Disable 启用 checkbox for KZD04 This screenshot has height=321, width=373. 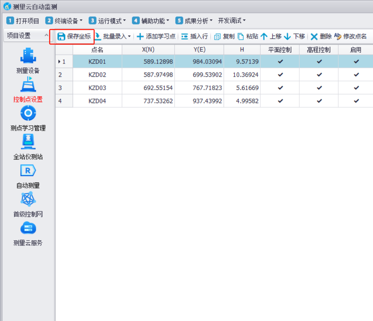click(x=356, y=101)
